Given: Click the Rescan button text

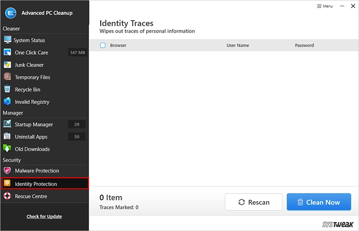Looking at the screenshot, I should tap(258, 202).
